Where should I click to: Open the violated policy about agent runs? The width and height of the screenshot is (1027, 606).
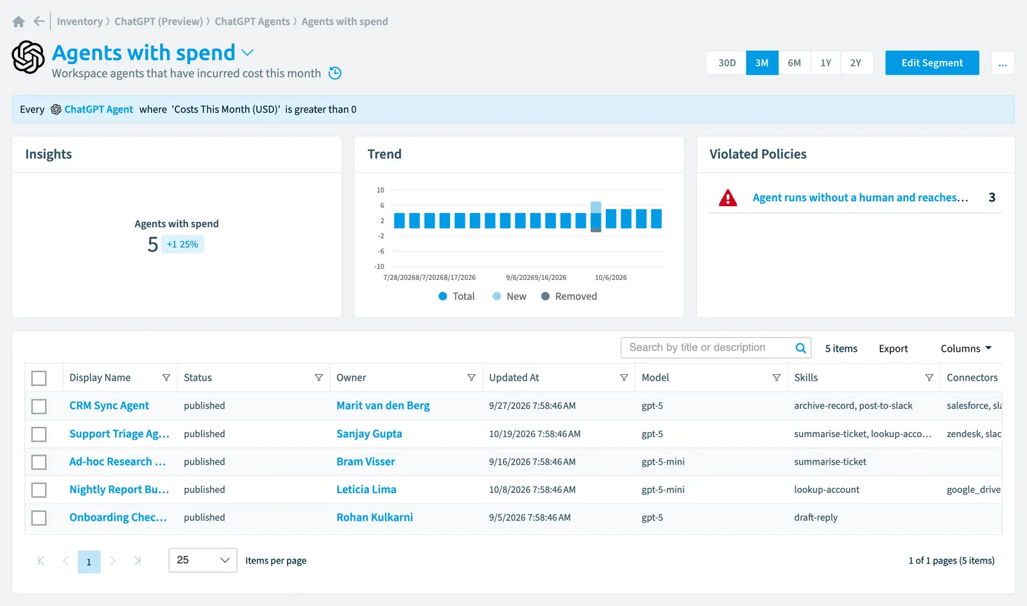point(860,198)
